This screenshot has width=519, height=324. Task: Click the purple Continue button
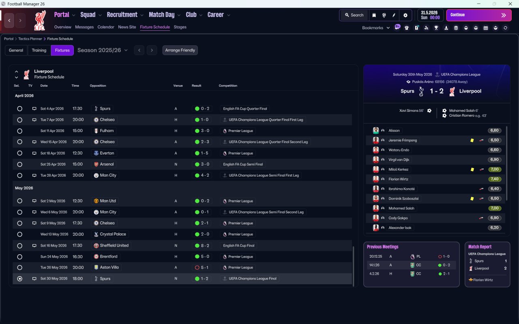(479, 15)
